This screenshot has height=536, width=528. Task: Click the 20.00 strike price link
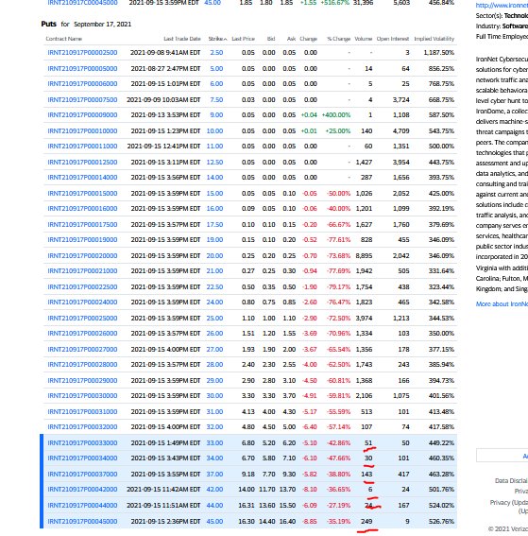tap(214, 255)
